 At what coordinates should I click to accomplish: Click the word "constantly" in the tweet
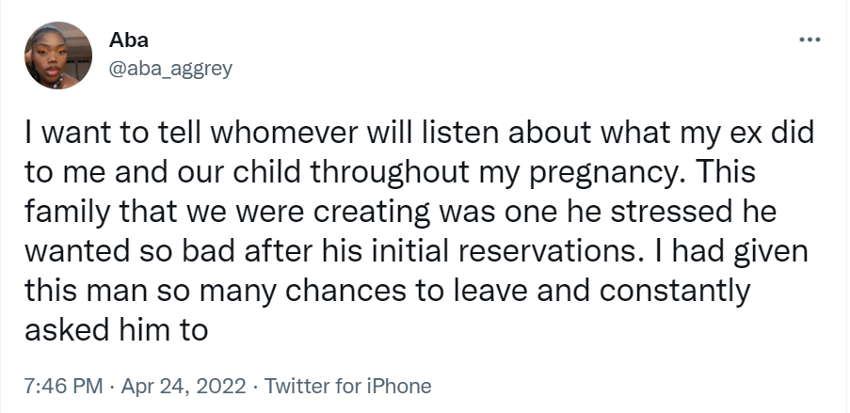point(675,292)
